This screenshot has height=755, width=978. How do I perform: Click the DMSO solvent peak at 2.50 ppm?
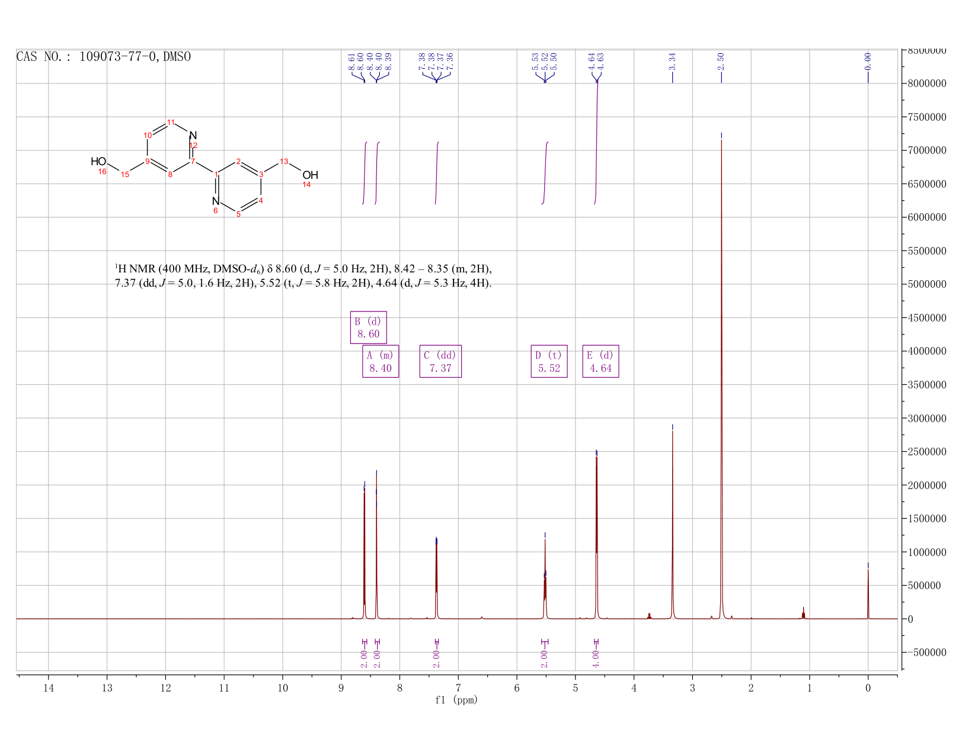721,379
